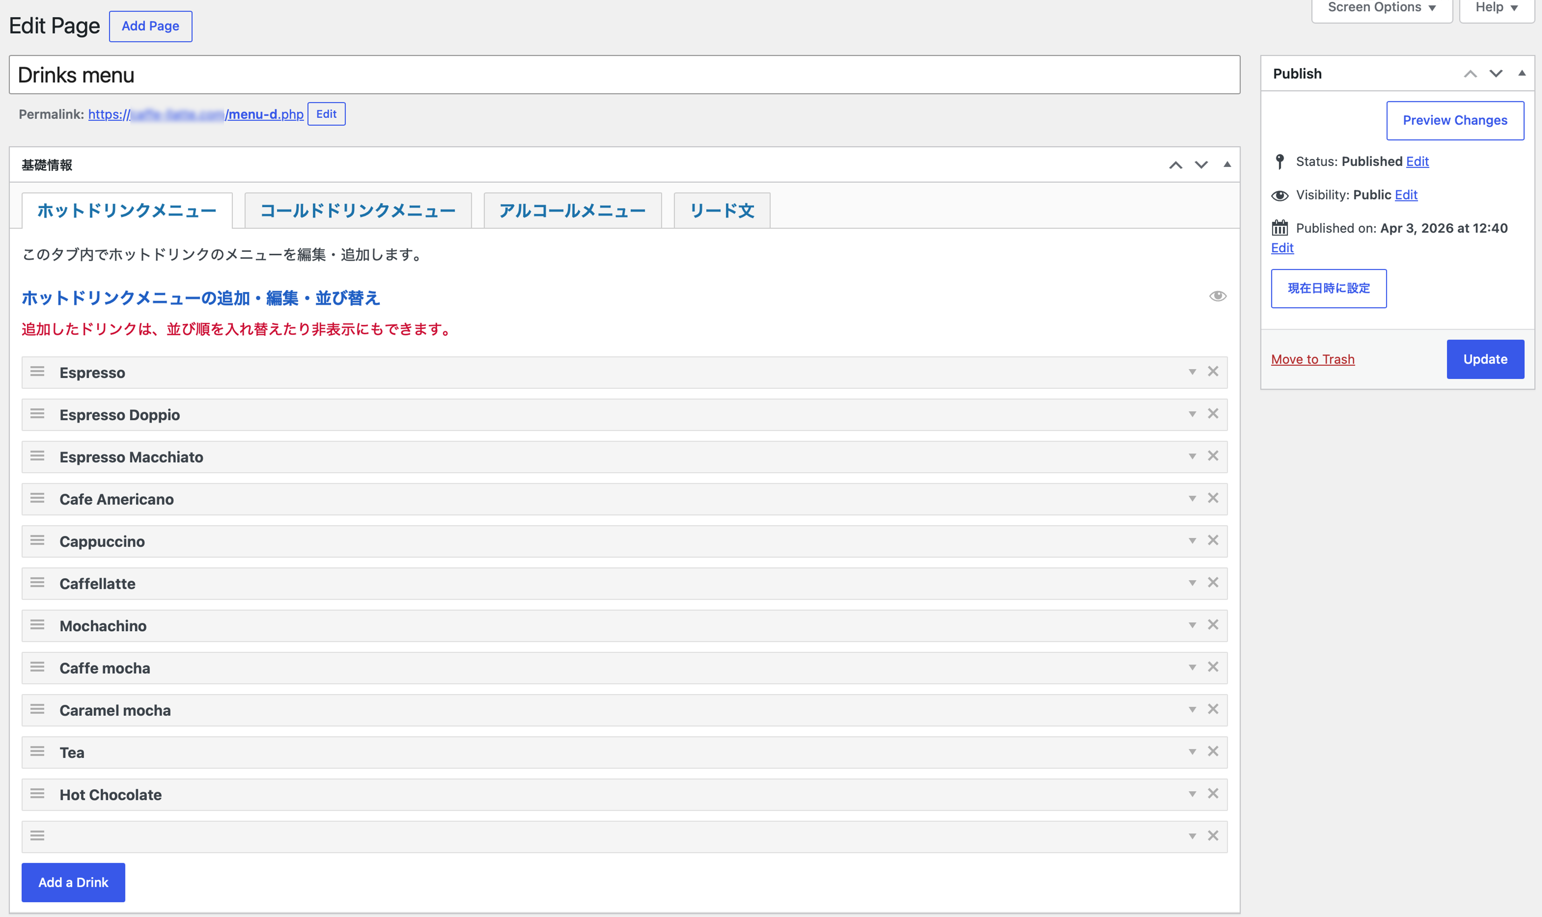Image resolution: width=1542 pixels, height=917 pixels.
Task: Remove the Tea row with X
Action: tap(1213, 751)
